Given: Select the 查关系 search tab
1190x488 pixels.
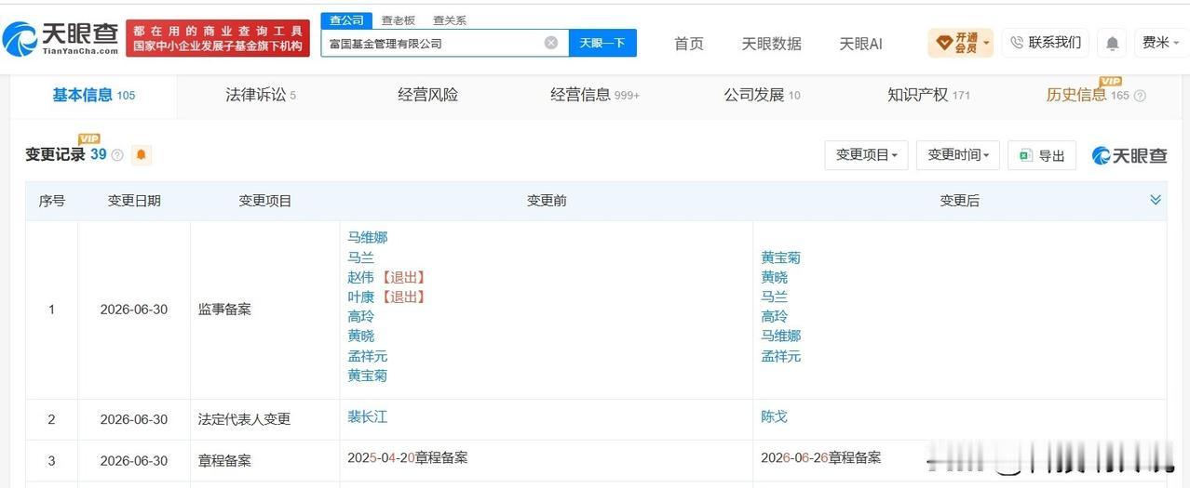Looking at the screenshot, I should point(450,20).
